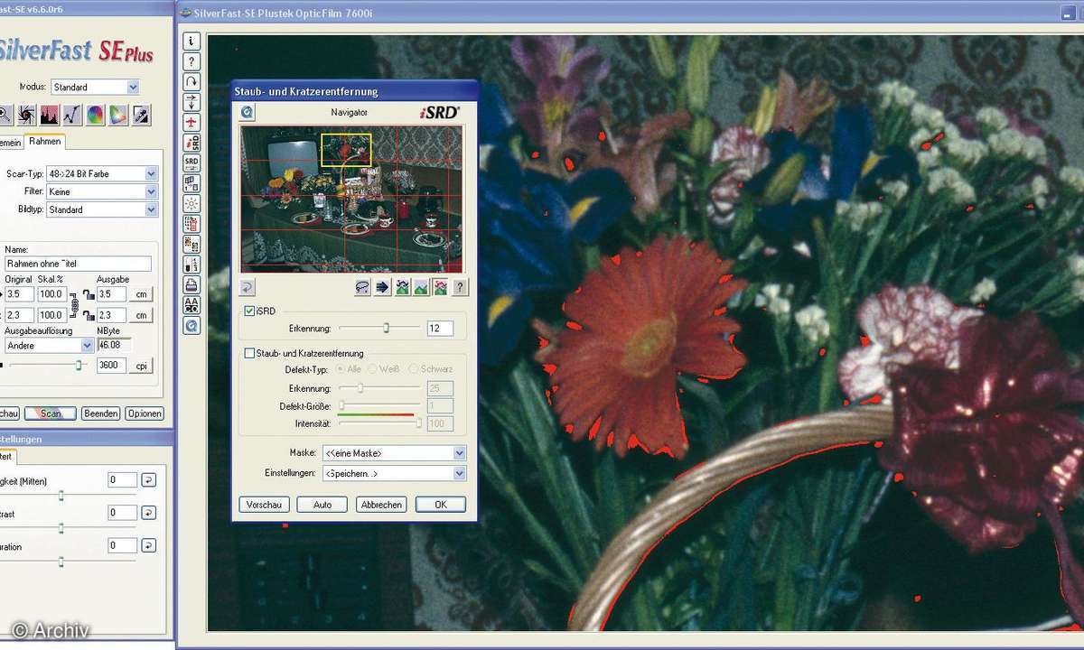Open the gradation curve tool
This screenshot has height=650, width=1084.
(72, 115)
